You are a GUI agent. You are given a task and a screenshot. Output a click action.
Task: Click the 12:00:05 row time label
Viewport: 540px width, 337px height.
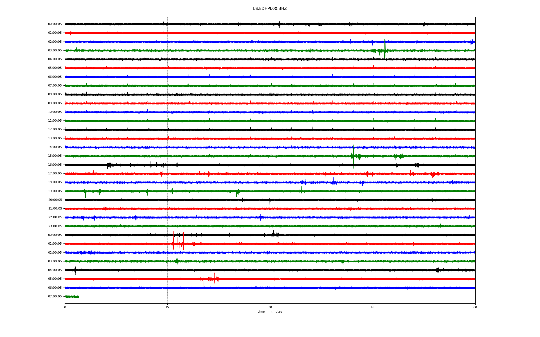[x=55, y=129]
